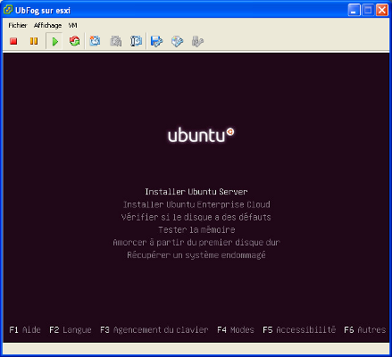Click the USB device connect icon
The width and height of the screenshot is (392, 357).
(197, 41)
